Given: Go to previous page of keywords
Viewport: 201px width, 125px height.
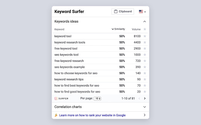Looking at the screenshot, I should pos(139,98).
